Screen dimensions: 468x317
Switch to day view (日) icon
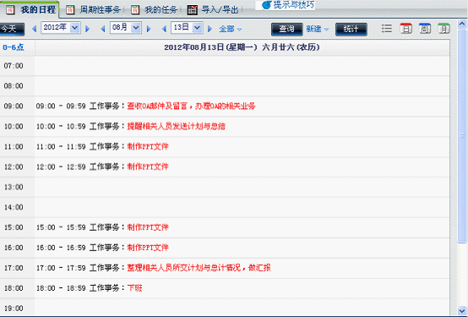(406, 29)
